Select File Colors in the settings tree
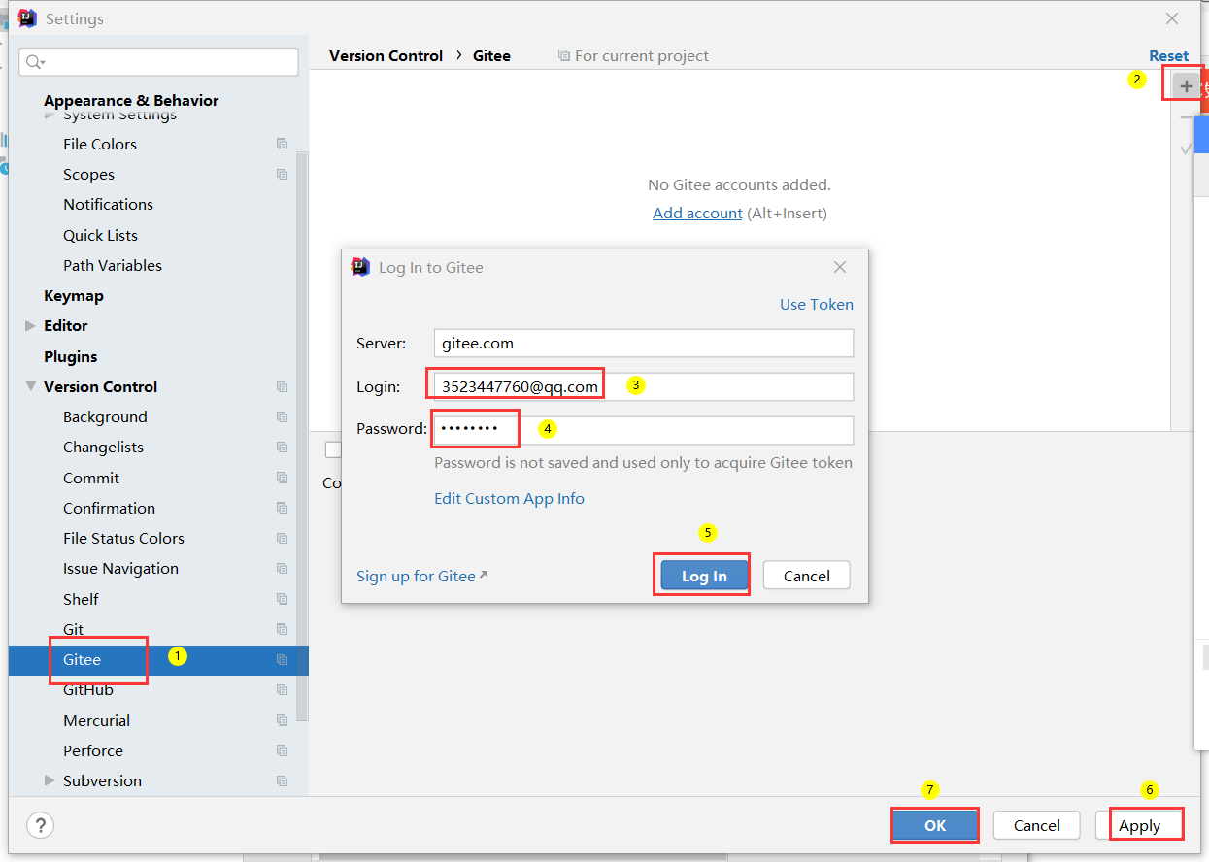 pyautogui.click(x=100, y=144)
